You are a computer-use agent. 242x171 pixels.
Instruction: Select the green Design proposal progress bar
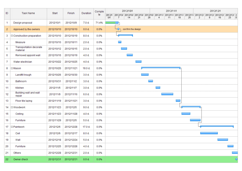click(x=112, y=23)
